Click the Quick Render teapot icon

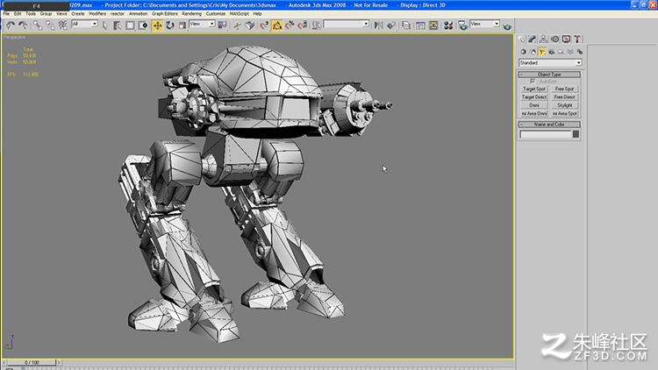click(x=507, y=26)
